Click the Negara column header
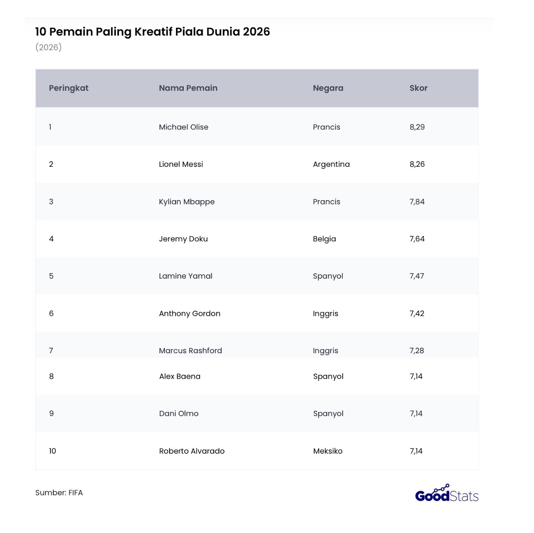The width and height of the screenshot is (534, 533). 328,88
